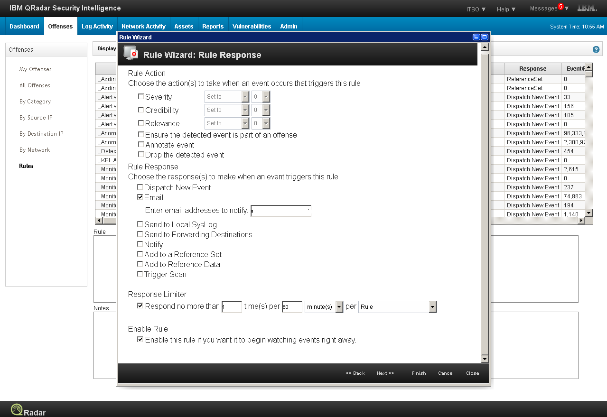
Task: Click the time(s) count input field
Action: coord(232,307)
